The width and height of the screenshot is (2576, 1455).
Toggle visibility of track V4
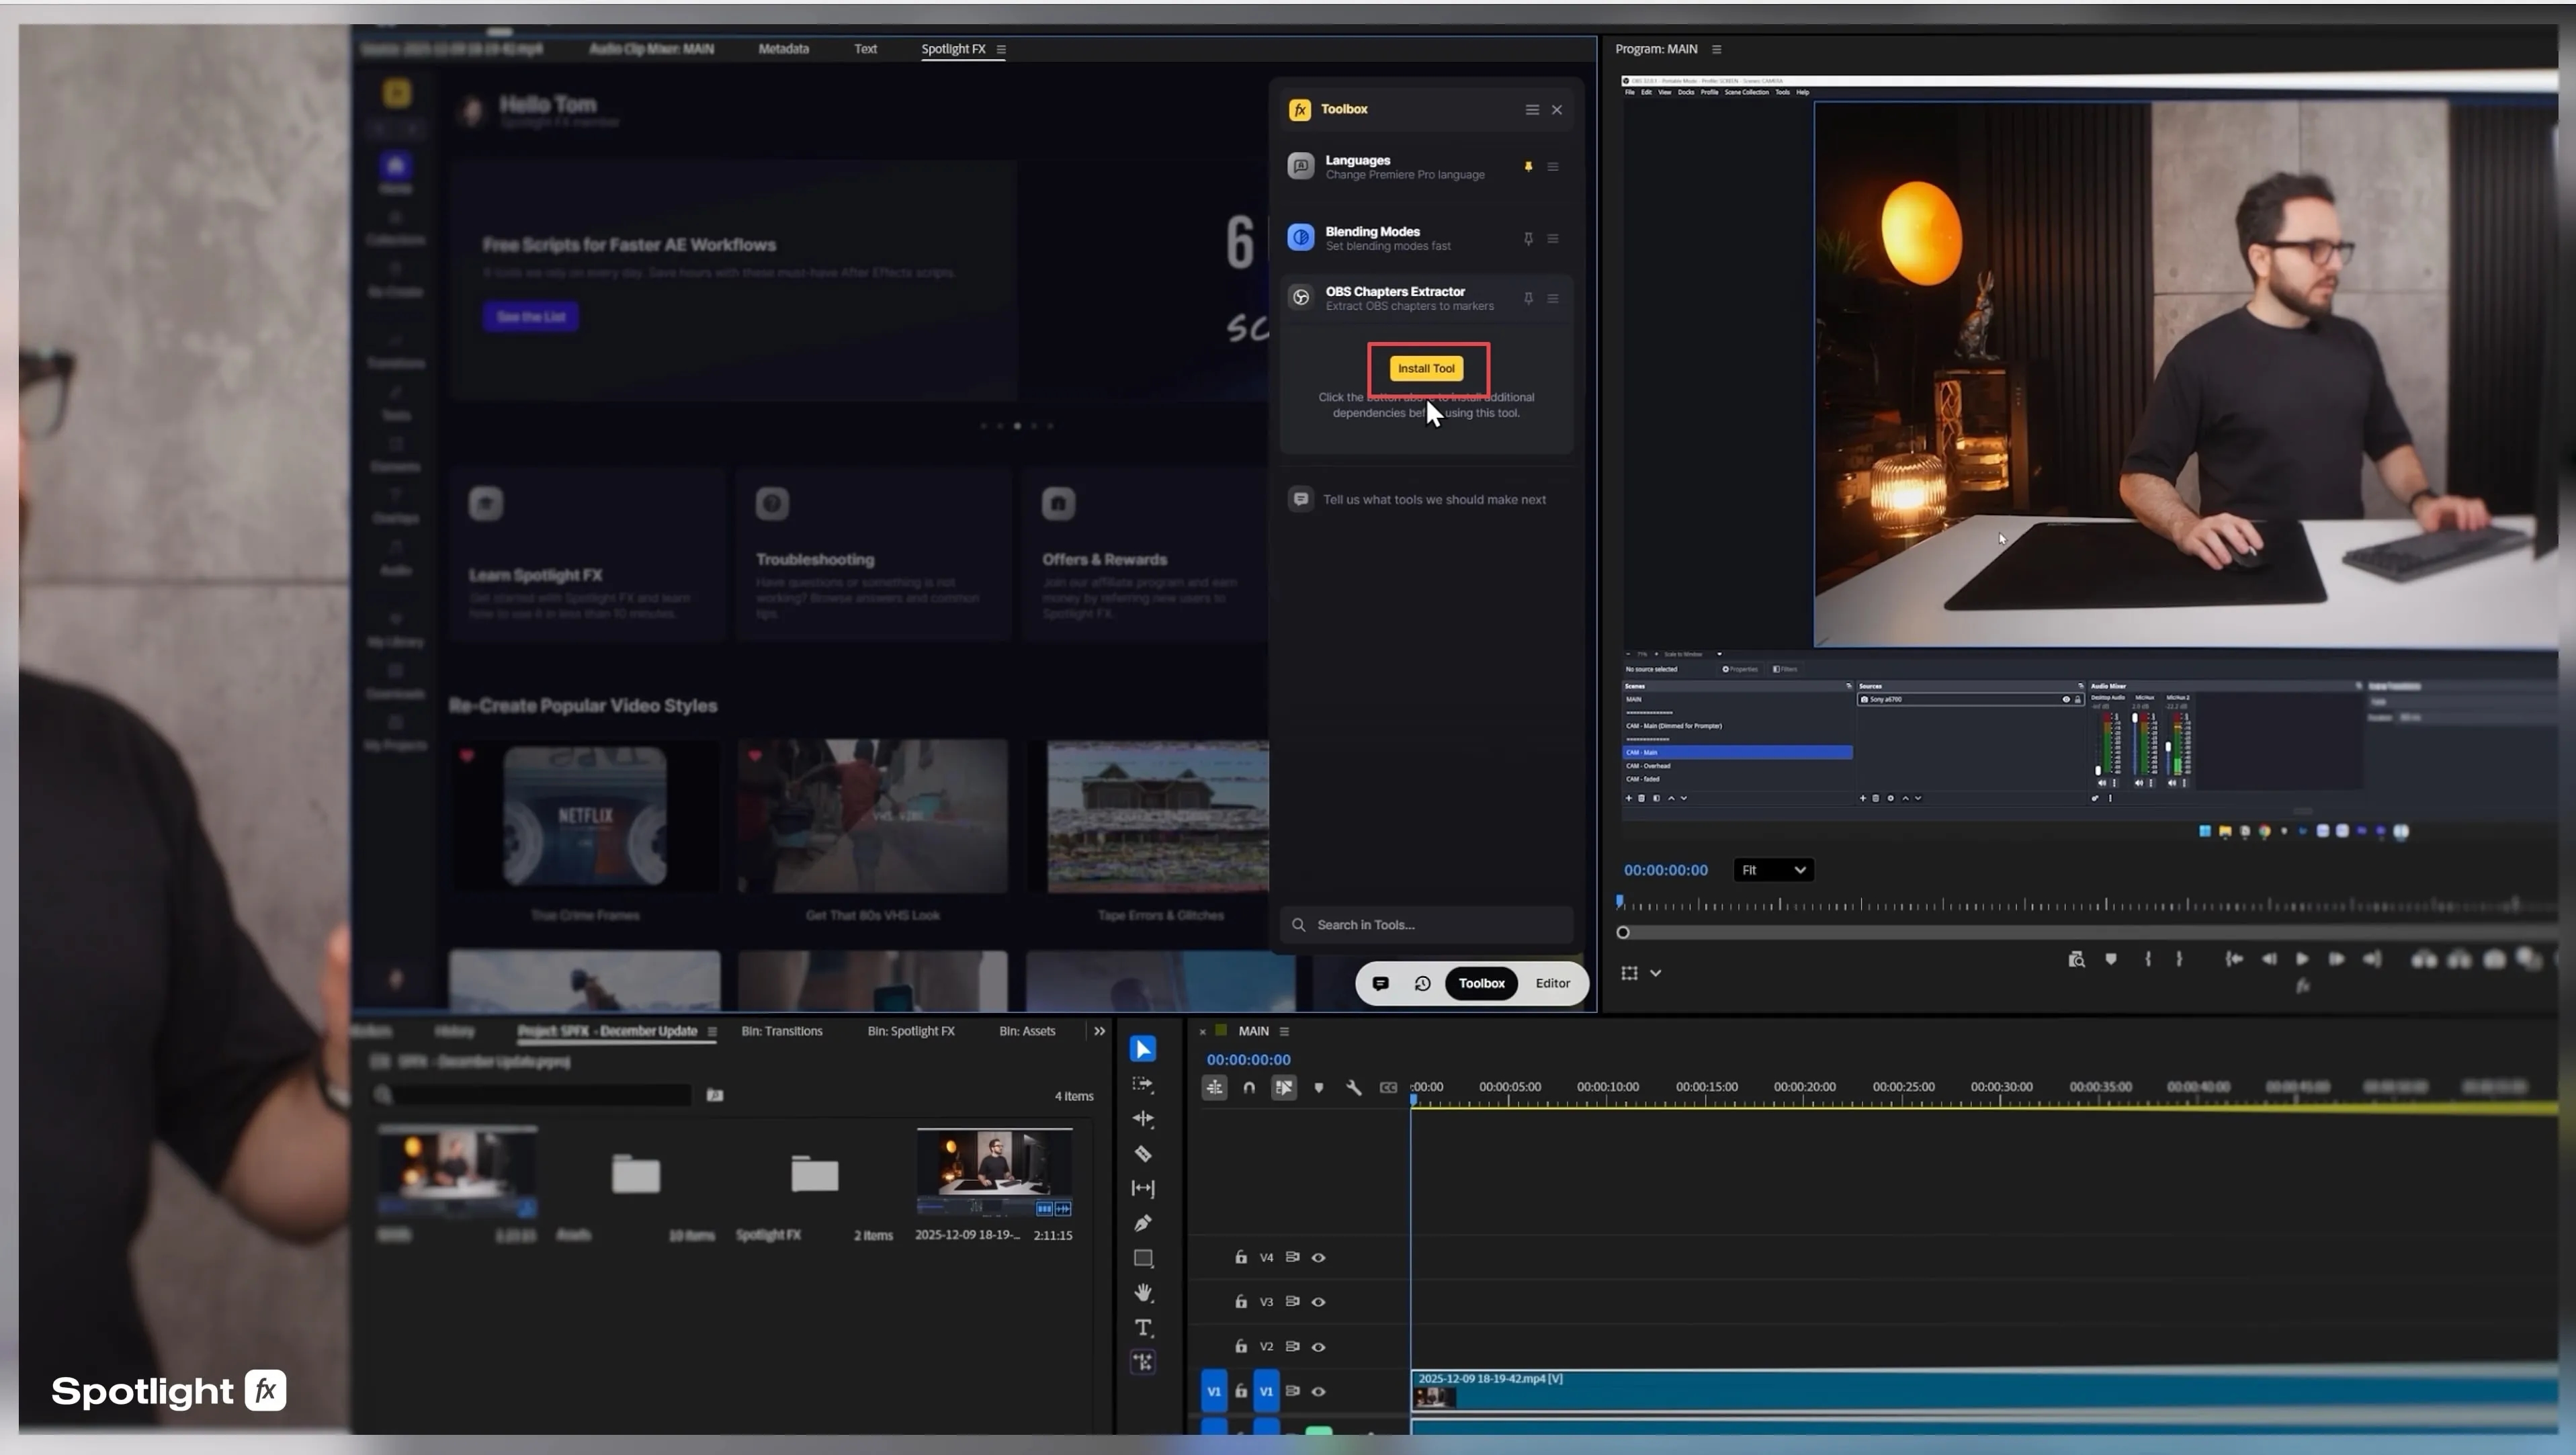pyautogui.click(x=1318, y=1257)
